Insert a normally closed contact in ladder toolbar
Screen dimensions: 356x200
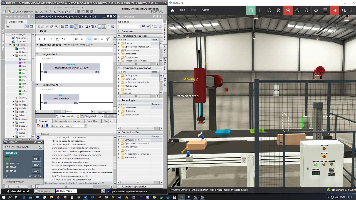tap(45, 39)
